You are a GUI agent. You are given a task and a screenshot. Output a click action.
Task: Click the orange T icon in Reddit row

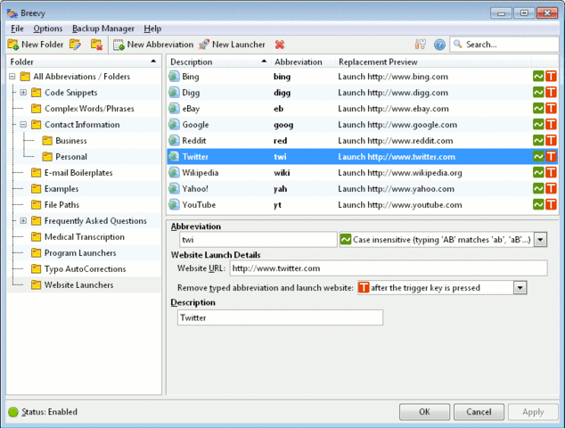[x=551, y=141]
